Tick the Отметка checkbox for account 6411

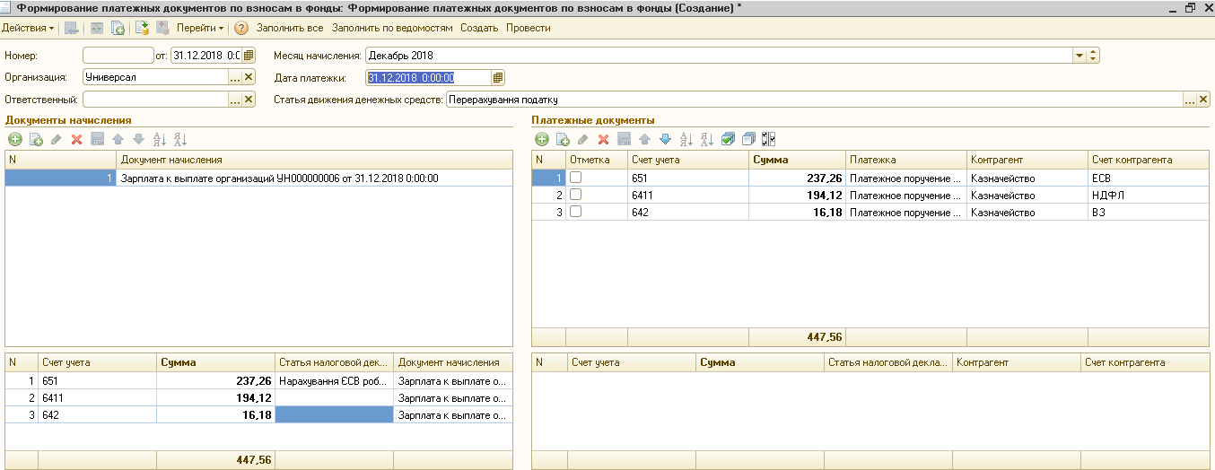575,195
